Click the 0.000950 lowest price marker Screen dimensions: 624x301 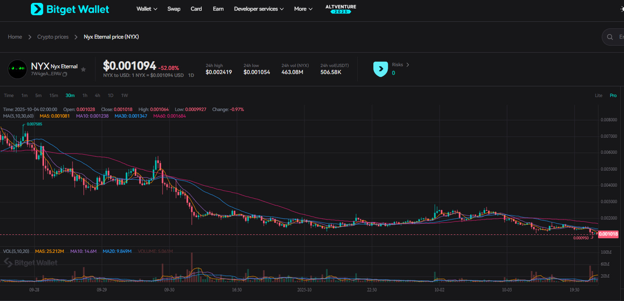pyautogui.click(x=581, y=238)
